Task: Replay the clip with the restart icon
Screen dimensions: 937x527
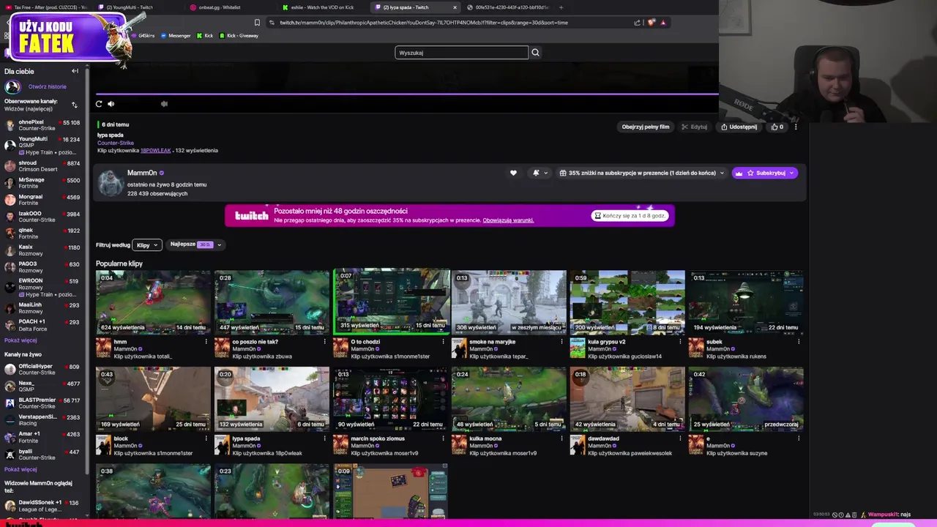Action: (99, 104)
